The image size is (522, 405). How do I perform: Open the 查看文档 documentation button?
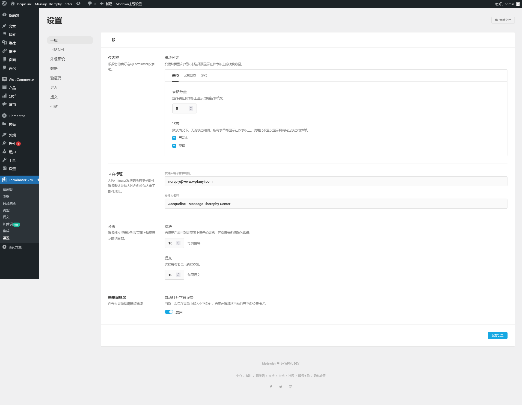coord(503,20)
